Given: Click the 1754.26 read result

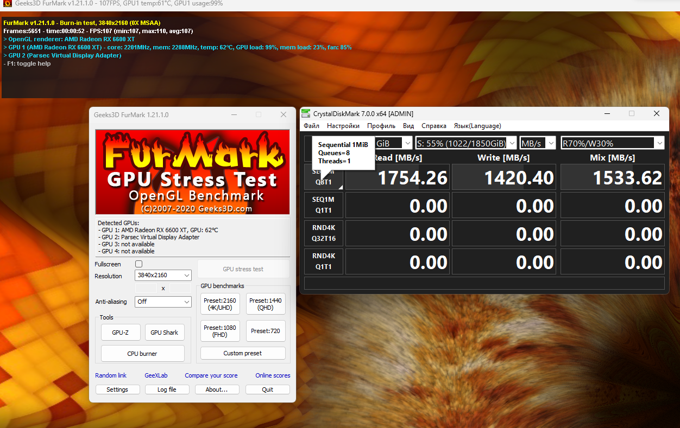Looking at the screenshot, I should (398, 177).
